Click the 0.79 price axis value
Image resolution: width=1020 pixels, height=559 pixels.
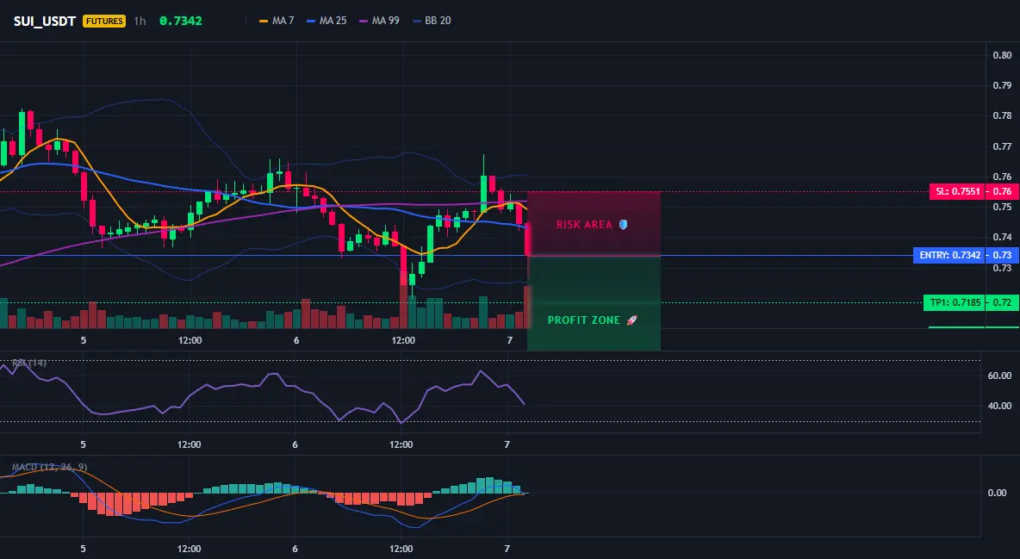click(1002, 85)
